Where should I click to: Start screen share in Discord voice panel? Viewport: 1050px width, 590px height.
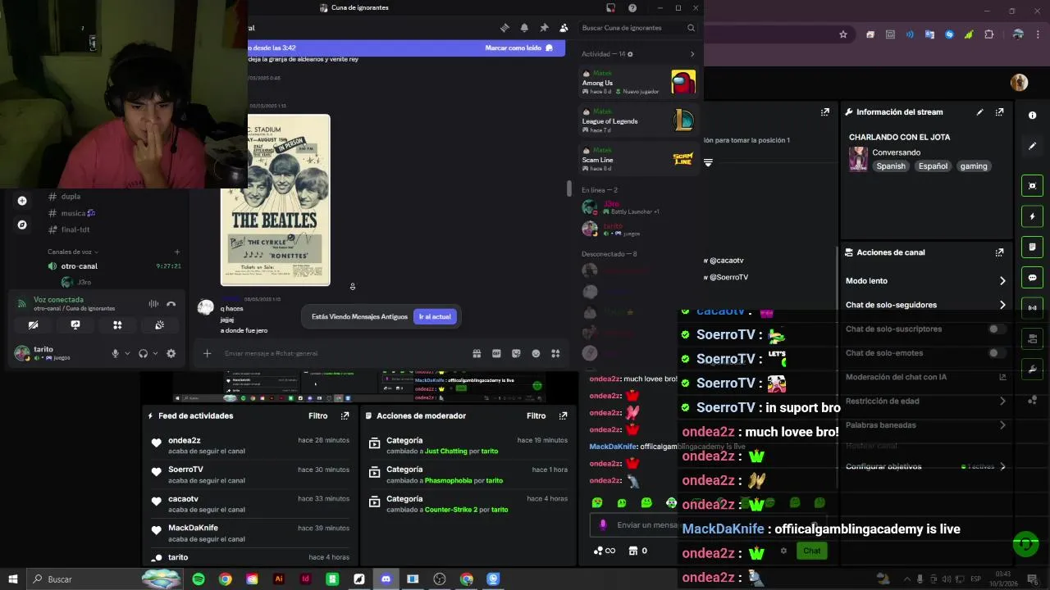[x=75, y=325]
